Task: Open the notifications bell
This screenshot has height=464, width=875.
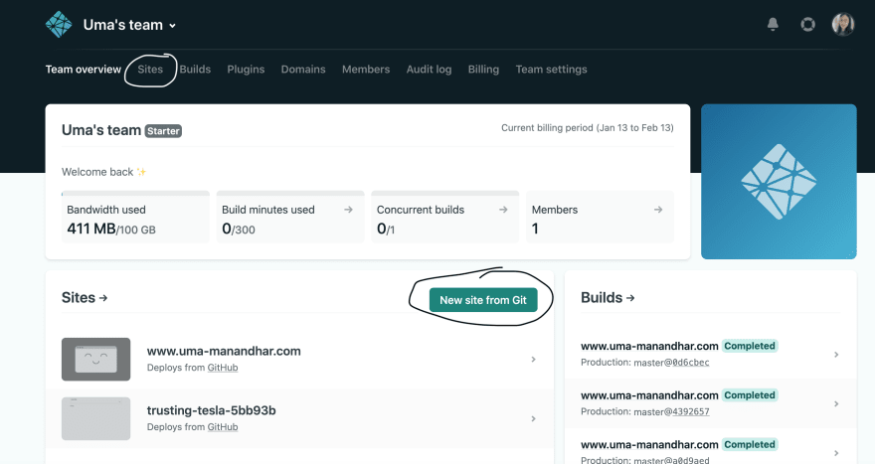Action: pos(773,24)
